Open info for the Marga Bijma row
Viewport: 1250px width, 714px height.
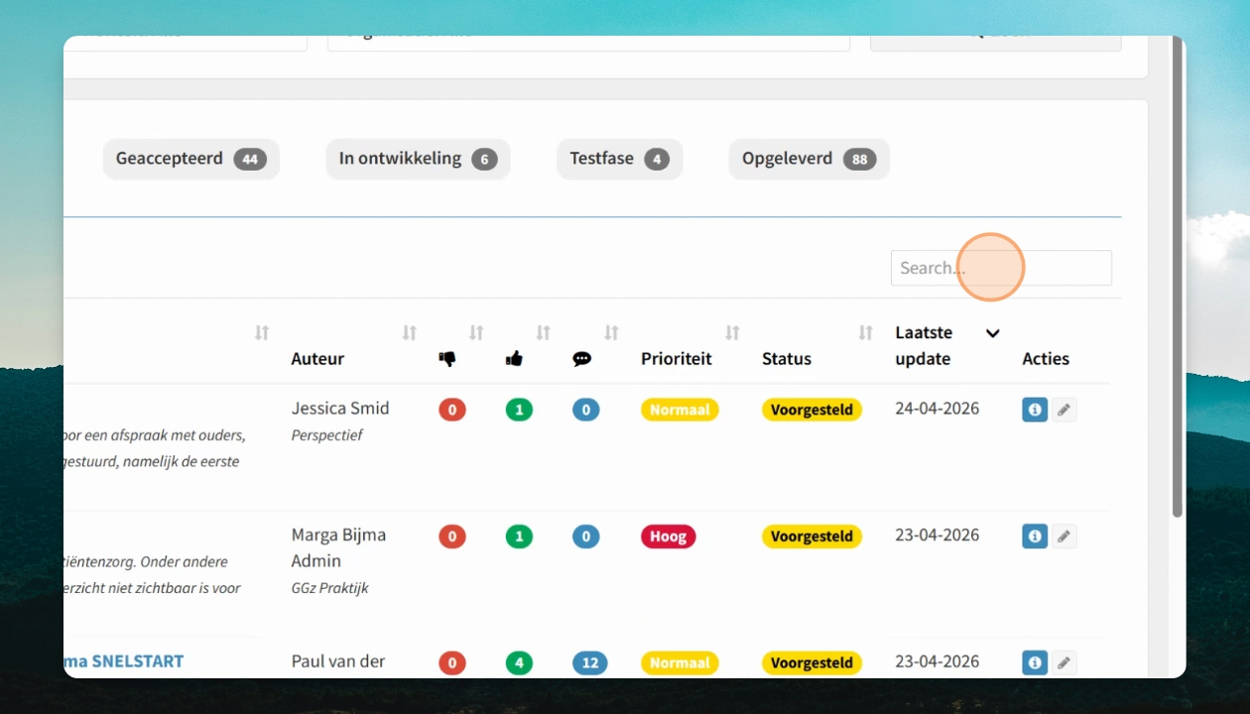[1035, 536]
